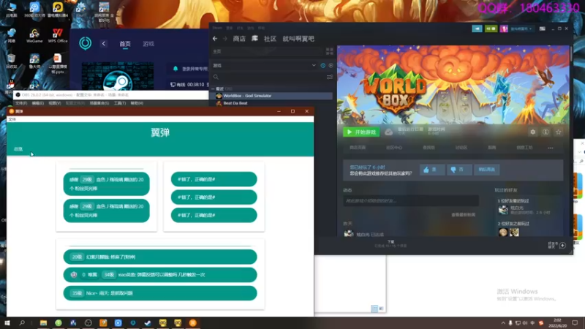This screenshot has width=585, height=329.
Task: Open the 库 library tab in Steam
Action: click(x=254, y=39)
